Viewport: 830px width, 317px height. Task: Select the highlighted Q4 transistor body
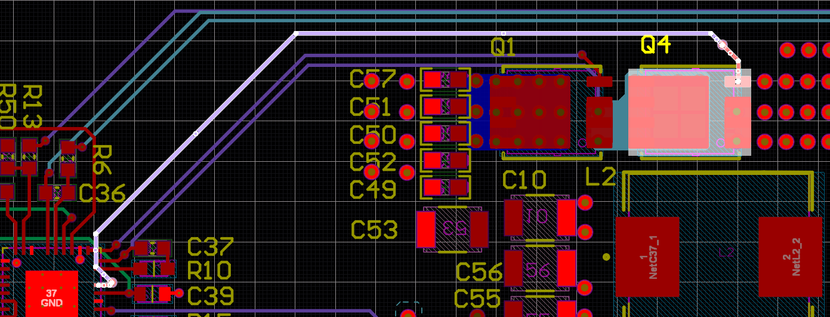668,112
